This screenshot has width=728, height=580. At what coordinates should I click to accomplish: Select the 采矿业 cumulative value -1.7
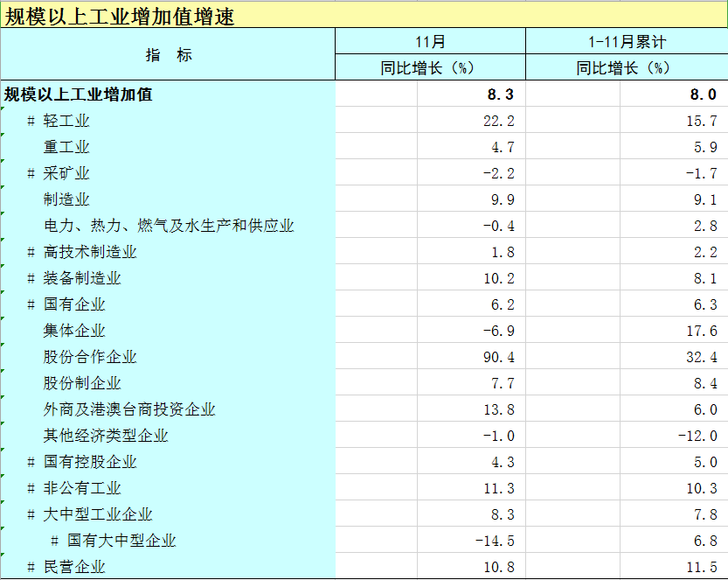701,173
